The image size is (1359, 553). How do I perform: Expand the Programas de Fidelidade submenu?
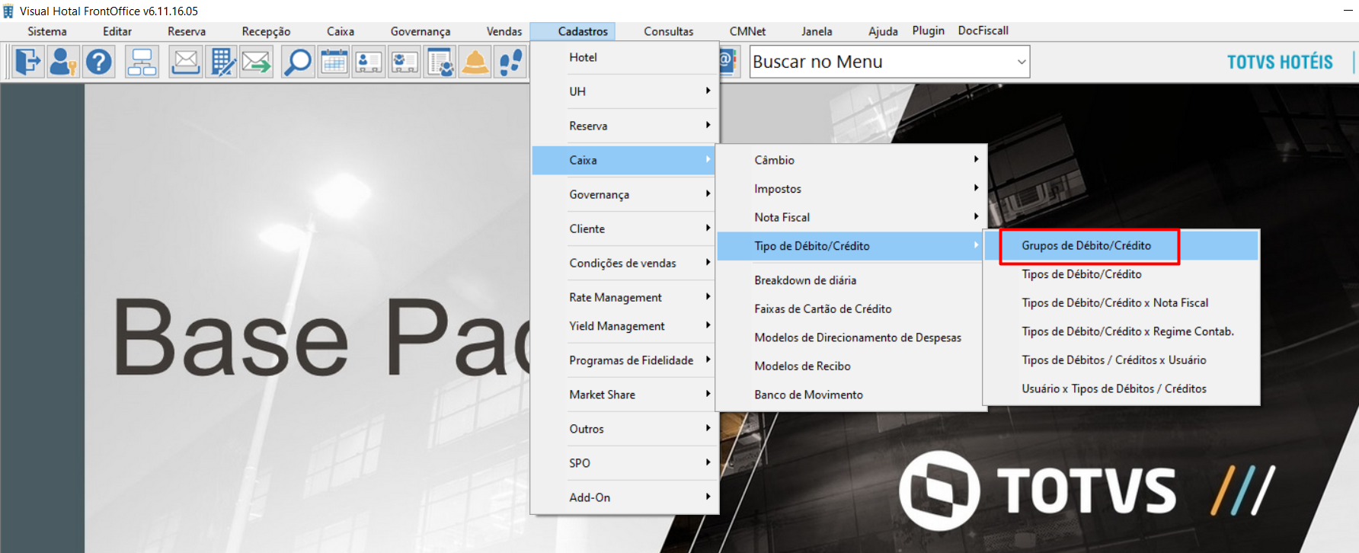coord(625,360)
